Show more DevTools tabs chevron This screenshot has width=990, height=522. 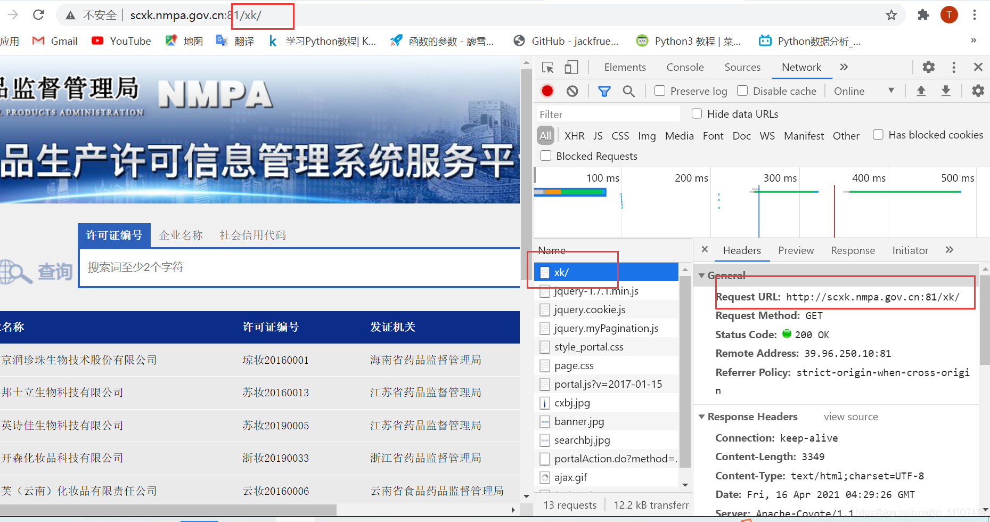[x=844, y=67]
